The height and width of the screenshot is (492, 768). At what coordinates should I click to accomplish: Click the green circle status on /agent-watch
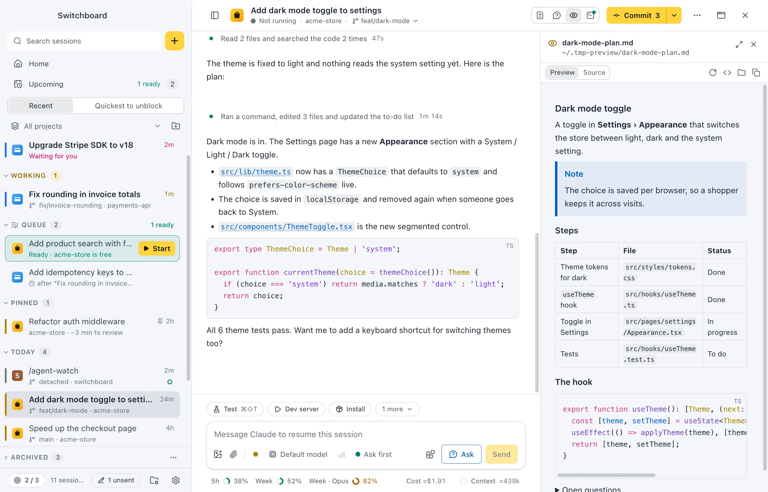[x=169, y=382]
